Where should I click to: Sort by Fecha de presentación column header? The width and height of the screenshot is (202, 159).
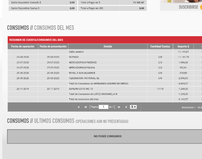(x=53, y=46)
